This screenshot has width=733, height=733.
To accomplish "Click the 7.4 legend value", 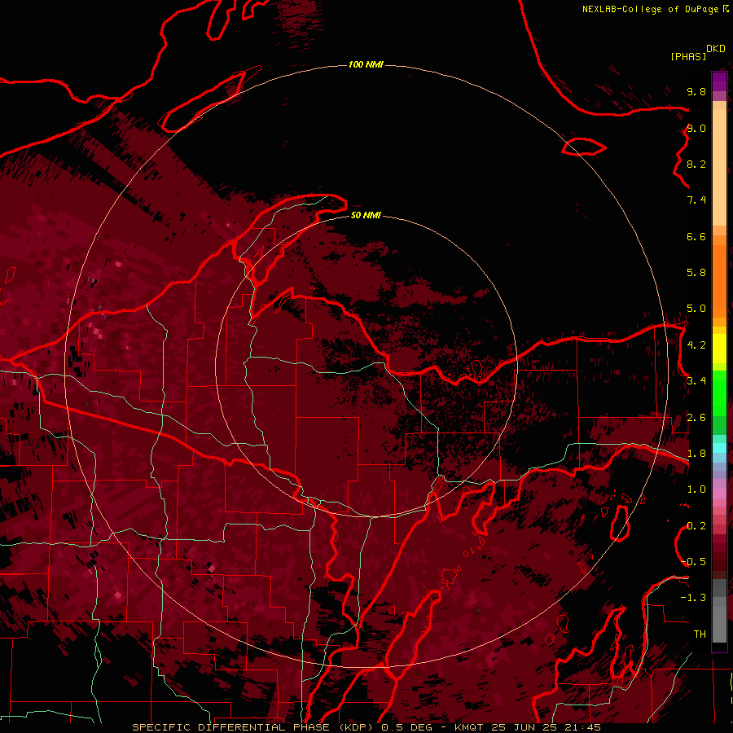I will point(696,200).
